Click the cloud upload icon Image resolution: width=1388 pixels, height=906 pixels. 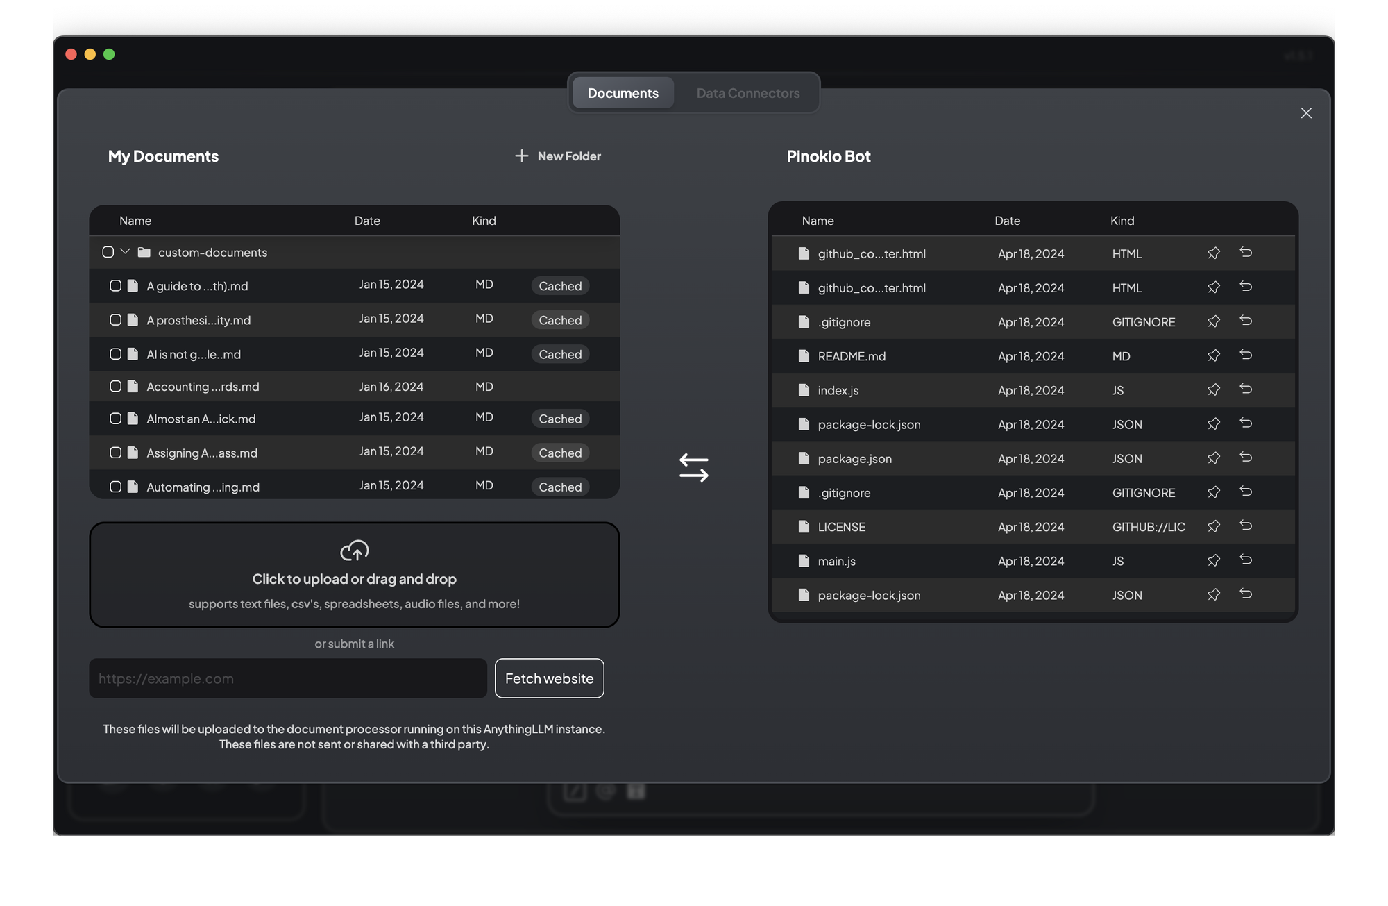tap(354, 551)
